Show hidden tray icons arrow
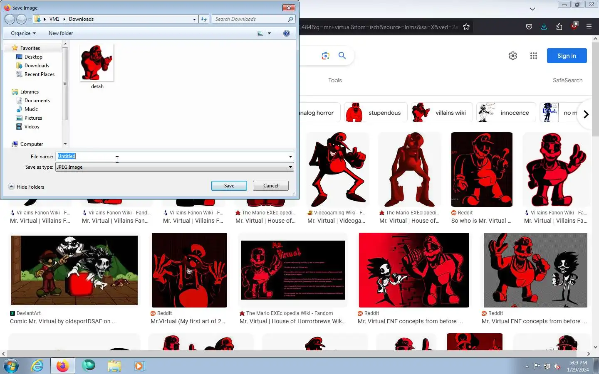Viewport: 599px width, 374px height. (527, 367)
